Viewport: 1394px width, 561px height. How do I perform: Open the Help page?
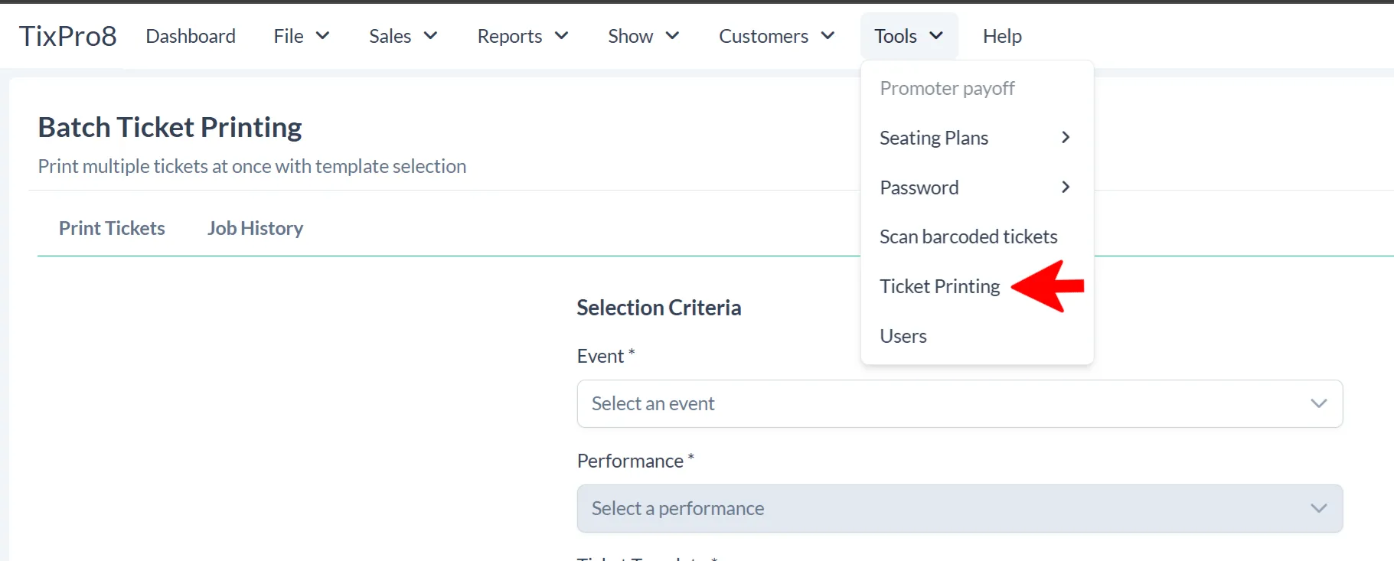pyautogui.click(x=1002, y=36)
